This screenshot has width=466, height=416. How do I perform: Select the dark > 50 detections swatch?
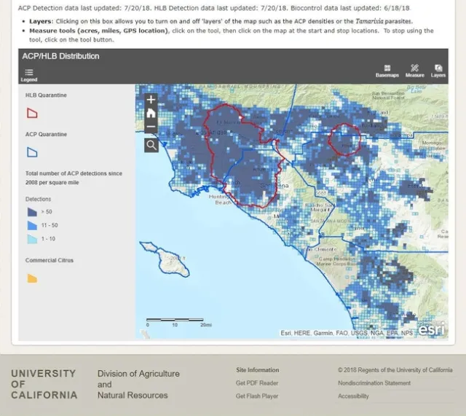coord(32,212)
